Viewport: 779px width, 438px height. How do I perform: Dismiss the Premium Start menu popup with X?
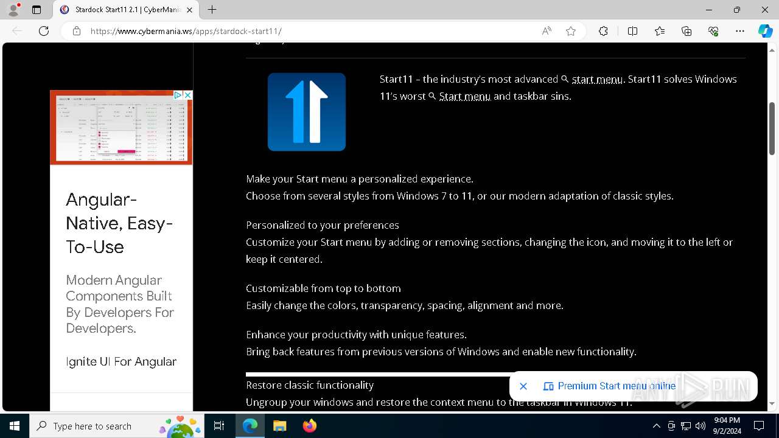523,386
